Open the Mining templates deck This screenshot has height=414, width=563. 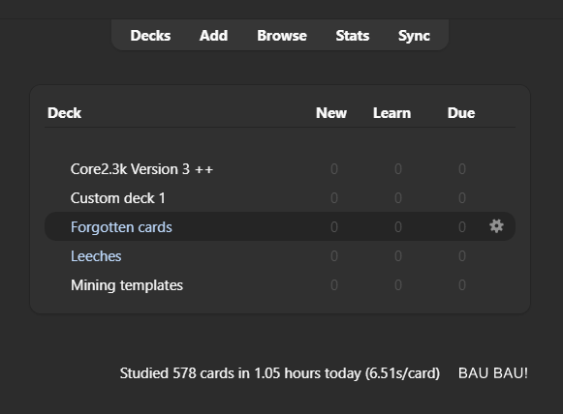point(127,285)
